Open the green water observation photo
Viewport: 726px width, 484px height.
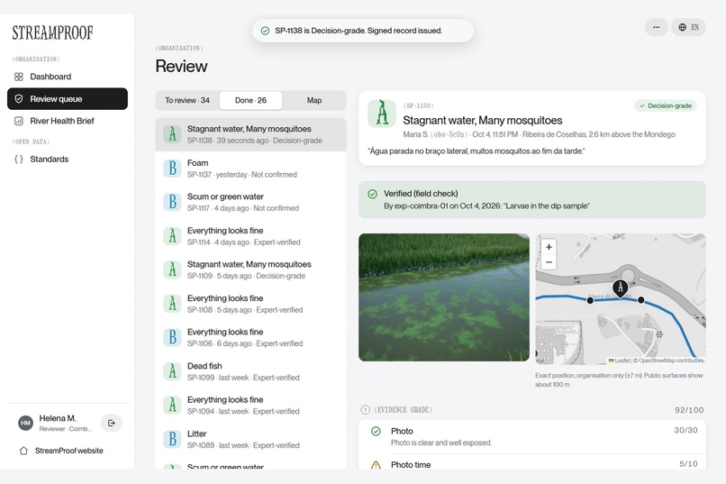click(444, 297)
